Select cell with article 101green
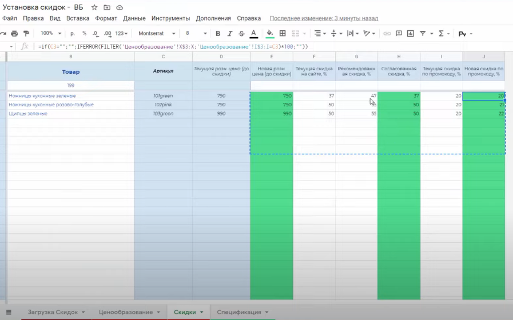 [x=163, y=96]
